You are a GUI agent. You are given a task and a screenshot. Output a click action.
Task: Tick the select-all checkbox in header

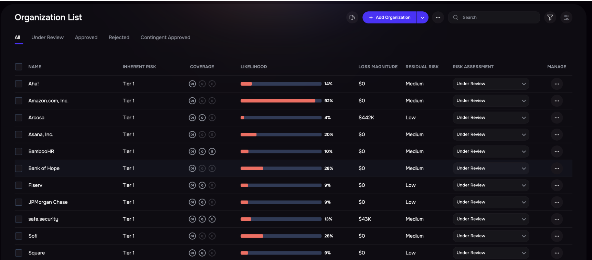coord(19,67)
